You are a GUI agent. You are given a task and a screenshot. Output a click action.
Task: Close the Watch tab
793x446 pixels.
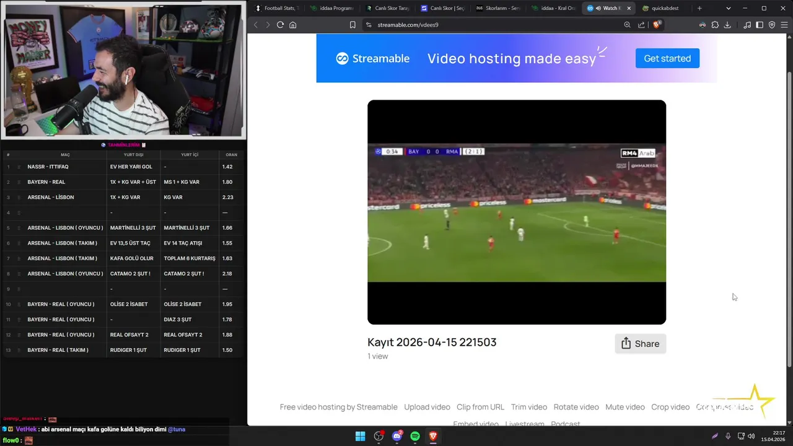[x=629, y=8]
